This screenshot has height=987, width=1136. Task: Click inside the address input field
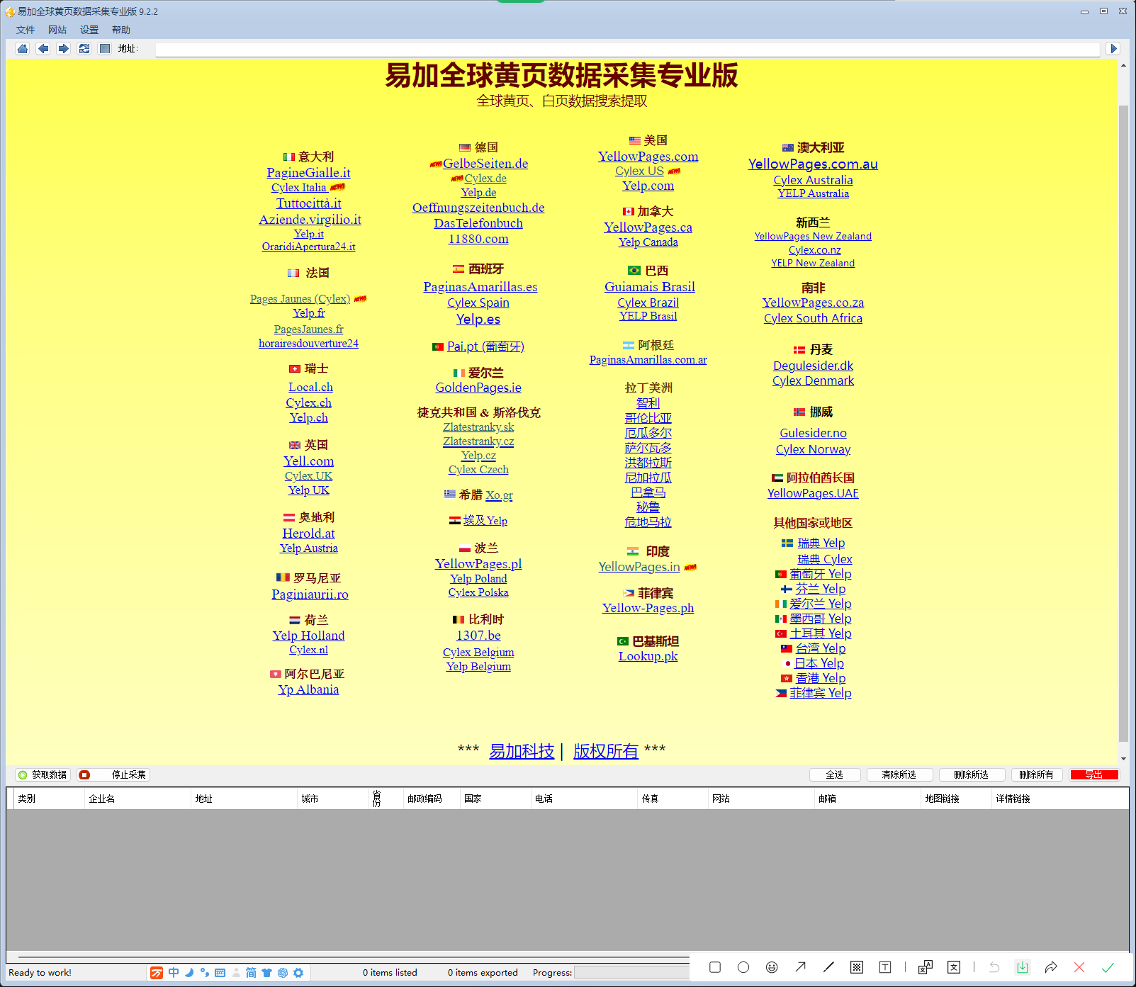pos(627,49)
